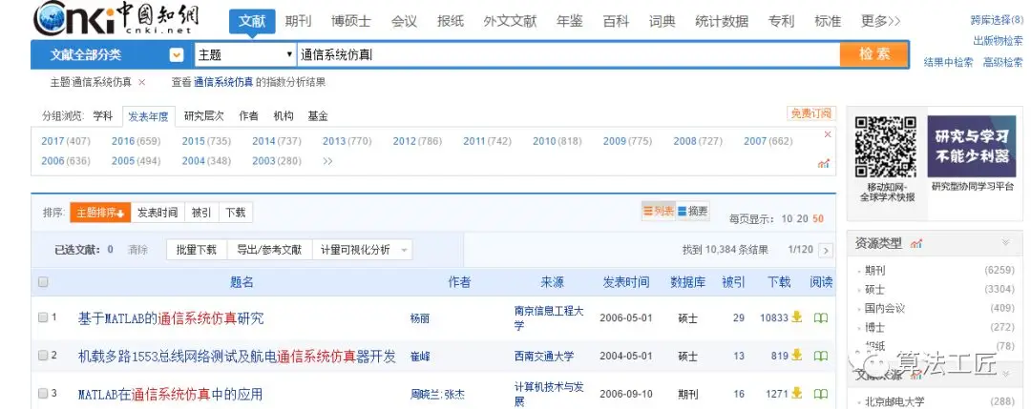Group results by 作者
This screenshot has height=409, width=1031.
coord(248,116)
